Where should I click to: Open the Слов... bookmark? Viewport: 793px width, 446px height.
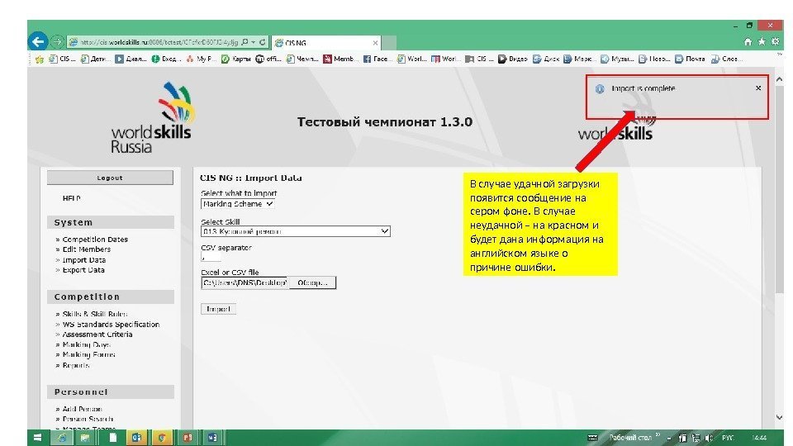click(727, 59)
